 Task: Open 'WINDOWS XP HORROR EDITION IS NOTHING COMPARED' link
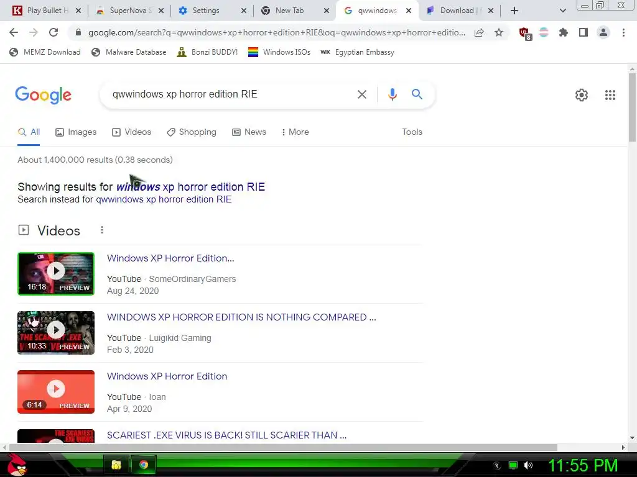tap(241, 317)
